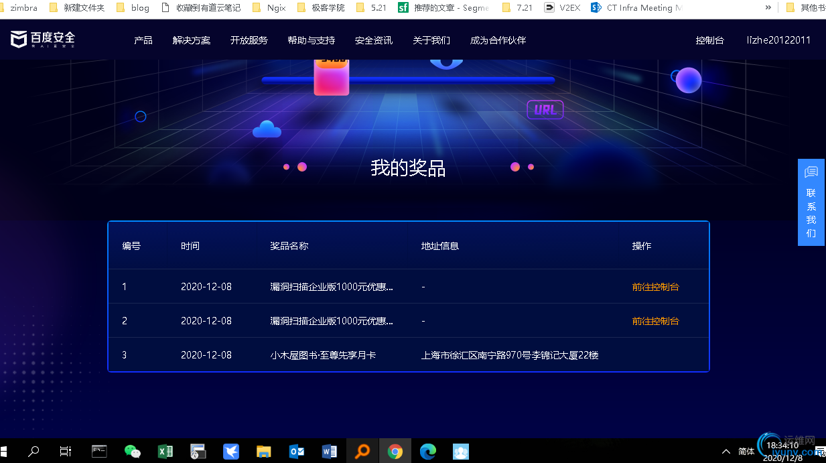Viewport: 826px width, 463px height.
Task: Open the 5.21 bookmark folder
Action: click(x=372, y=8)
